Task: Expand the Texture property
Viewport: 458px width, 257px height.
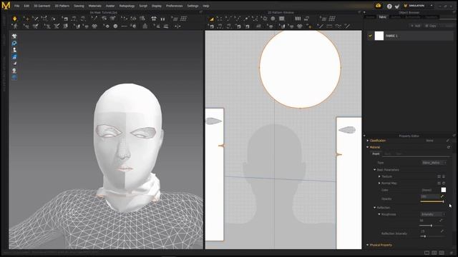Action: tap(379, 176)
